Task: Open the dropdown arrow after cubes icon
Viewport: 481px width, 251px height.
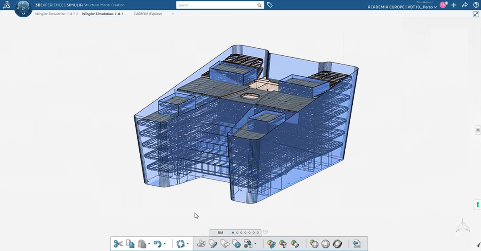Action: tap(255, 244)
